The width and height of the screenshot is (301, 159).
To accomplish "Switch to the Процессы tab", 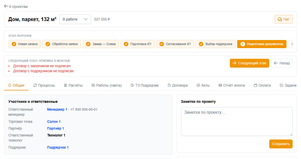I will click(44, 85).
